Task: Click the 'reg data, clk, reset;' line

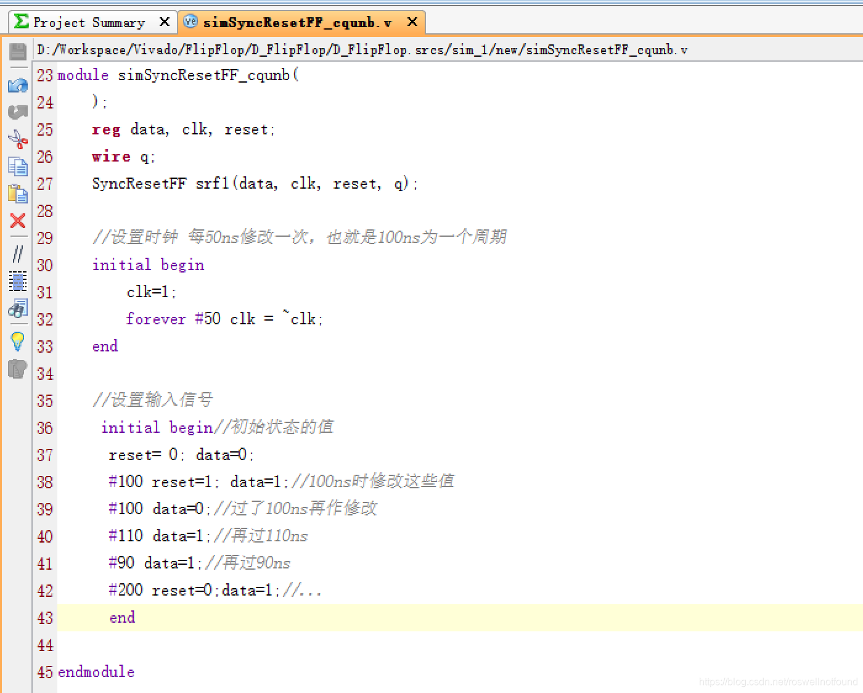Action: click(x=184, y=129)
